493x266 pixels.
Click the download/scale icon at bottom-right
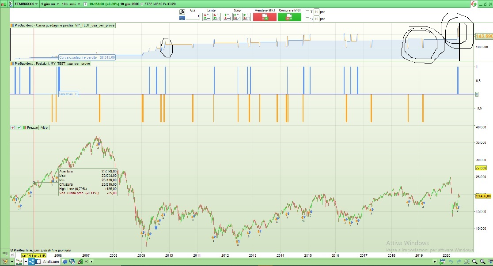tap(490, 262)
